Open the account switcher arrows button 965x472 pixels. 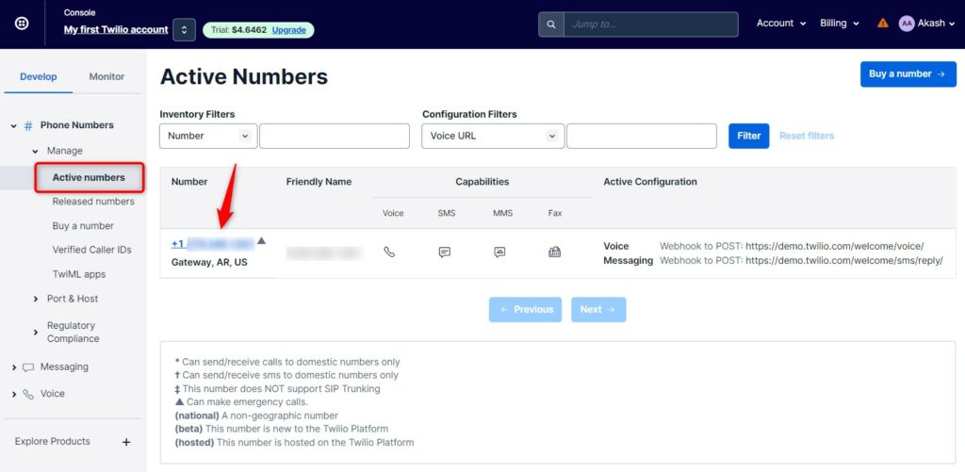pos(184,29)
